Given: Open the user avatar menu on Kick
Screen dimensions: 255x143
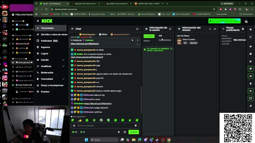Looking at the screenshot, I should click(246, 21).
